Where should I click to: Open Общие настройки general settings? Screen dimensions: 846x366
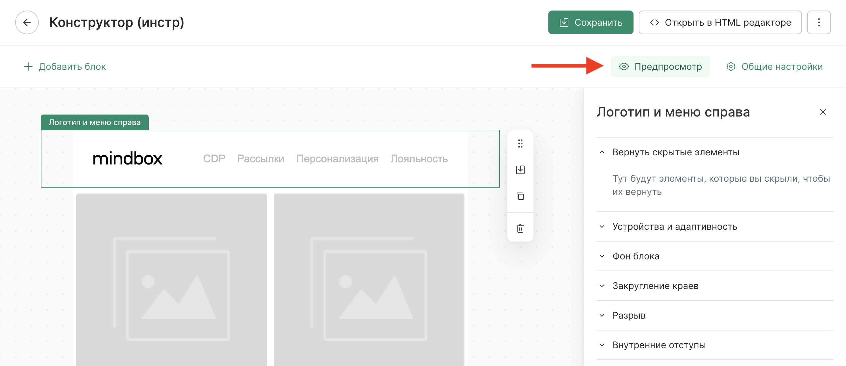pyautogui.click(x=774, y=66)
